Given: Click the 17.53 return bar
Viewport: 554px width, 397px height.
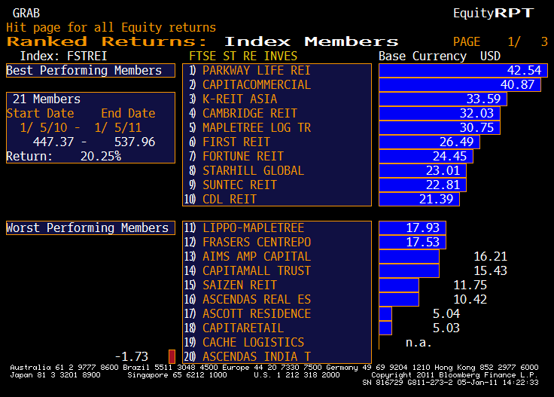Looking at the screenshot, I should point(412,242).
